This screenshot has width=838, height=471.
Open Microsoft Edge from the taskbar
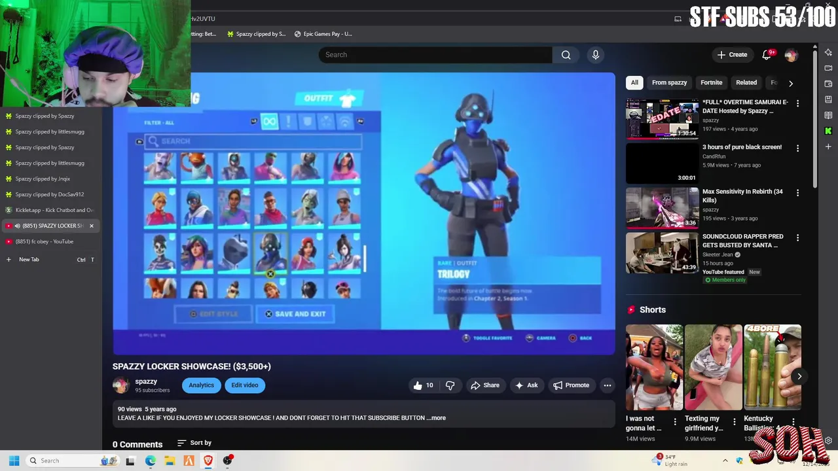pyautogui.click(x=150, y=461)
